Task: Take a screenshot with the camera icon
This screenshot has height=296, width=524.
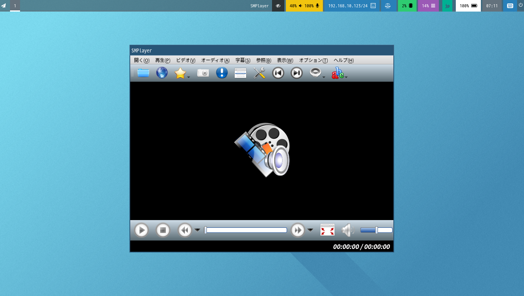Action: [x=203, y=73]
